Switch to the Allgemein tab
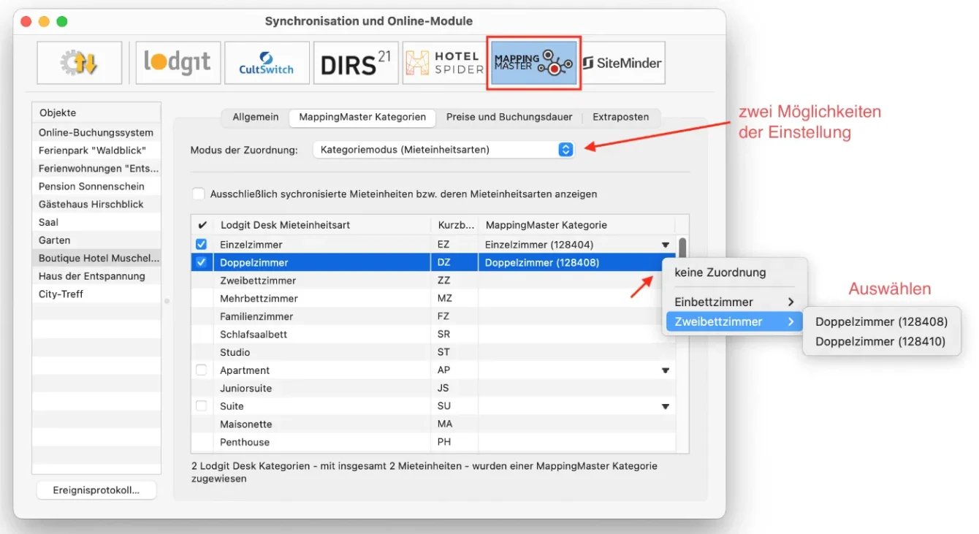 tap(256, 117)
